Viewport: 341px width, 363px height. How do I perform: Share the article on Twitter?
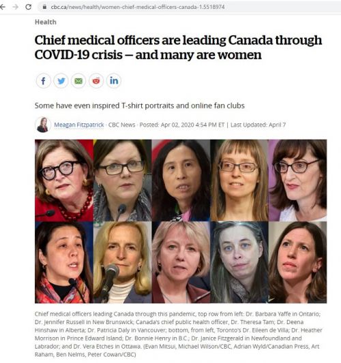point(61,81)
